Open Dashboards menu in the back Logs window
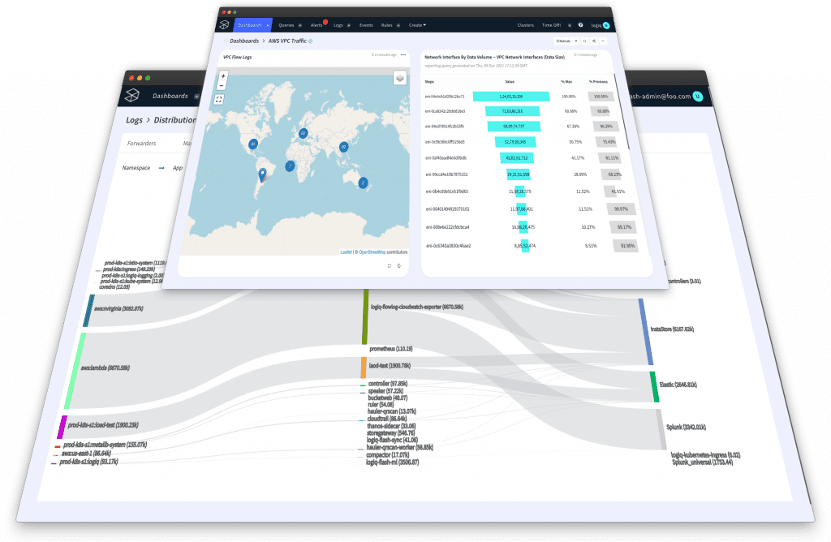 [170, 96]
